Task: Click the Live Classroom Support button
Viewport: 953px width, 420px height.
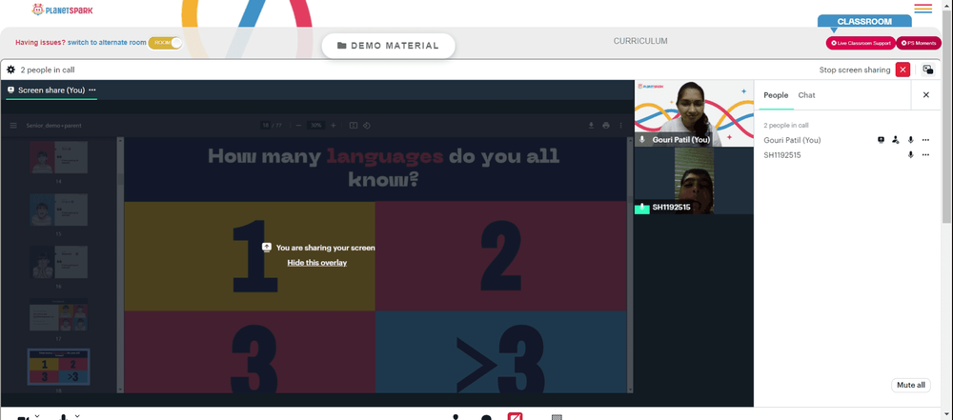Action: [860, 43]
